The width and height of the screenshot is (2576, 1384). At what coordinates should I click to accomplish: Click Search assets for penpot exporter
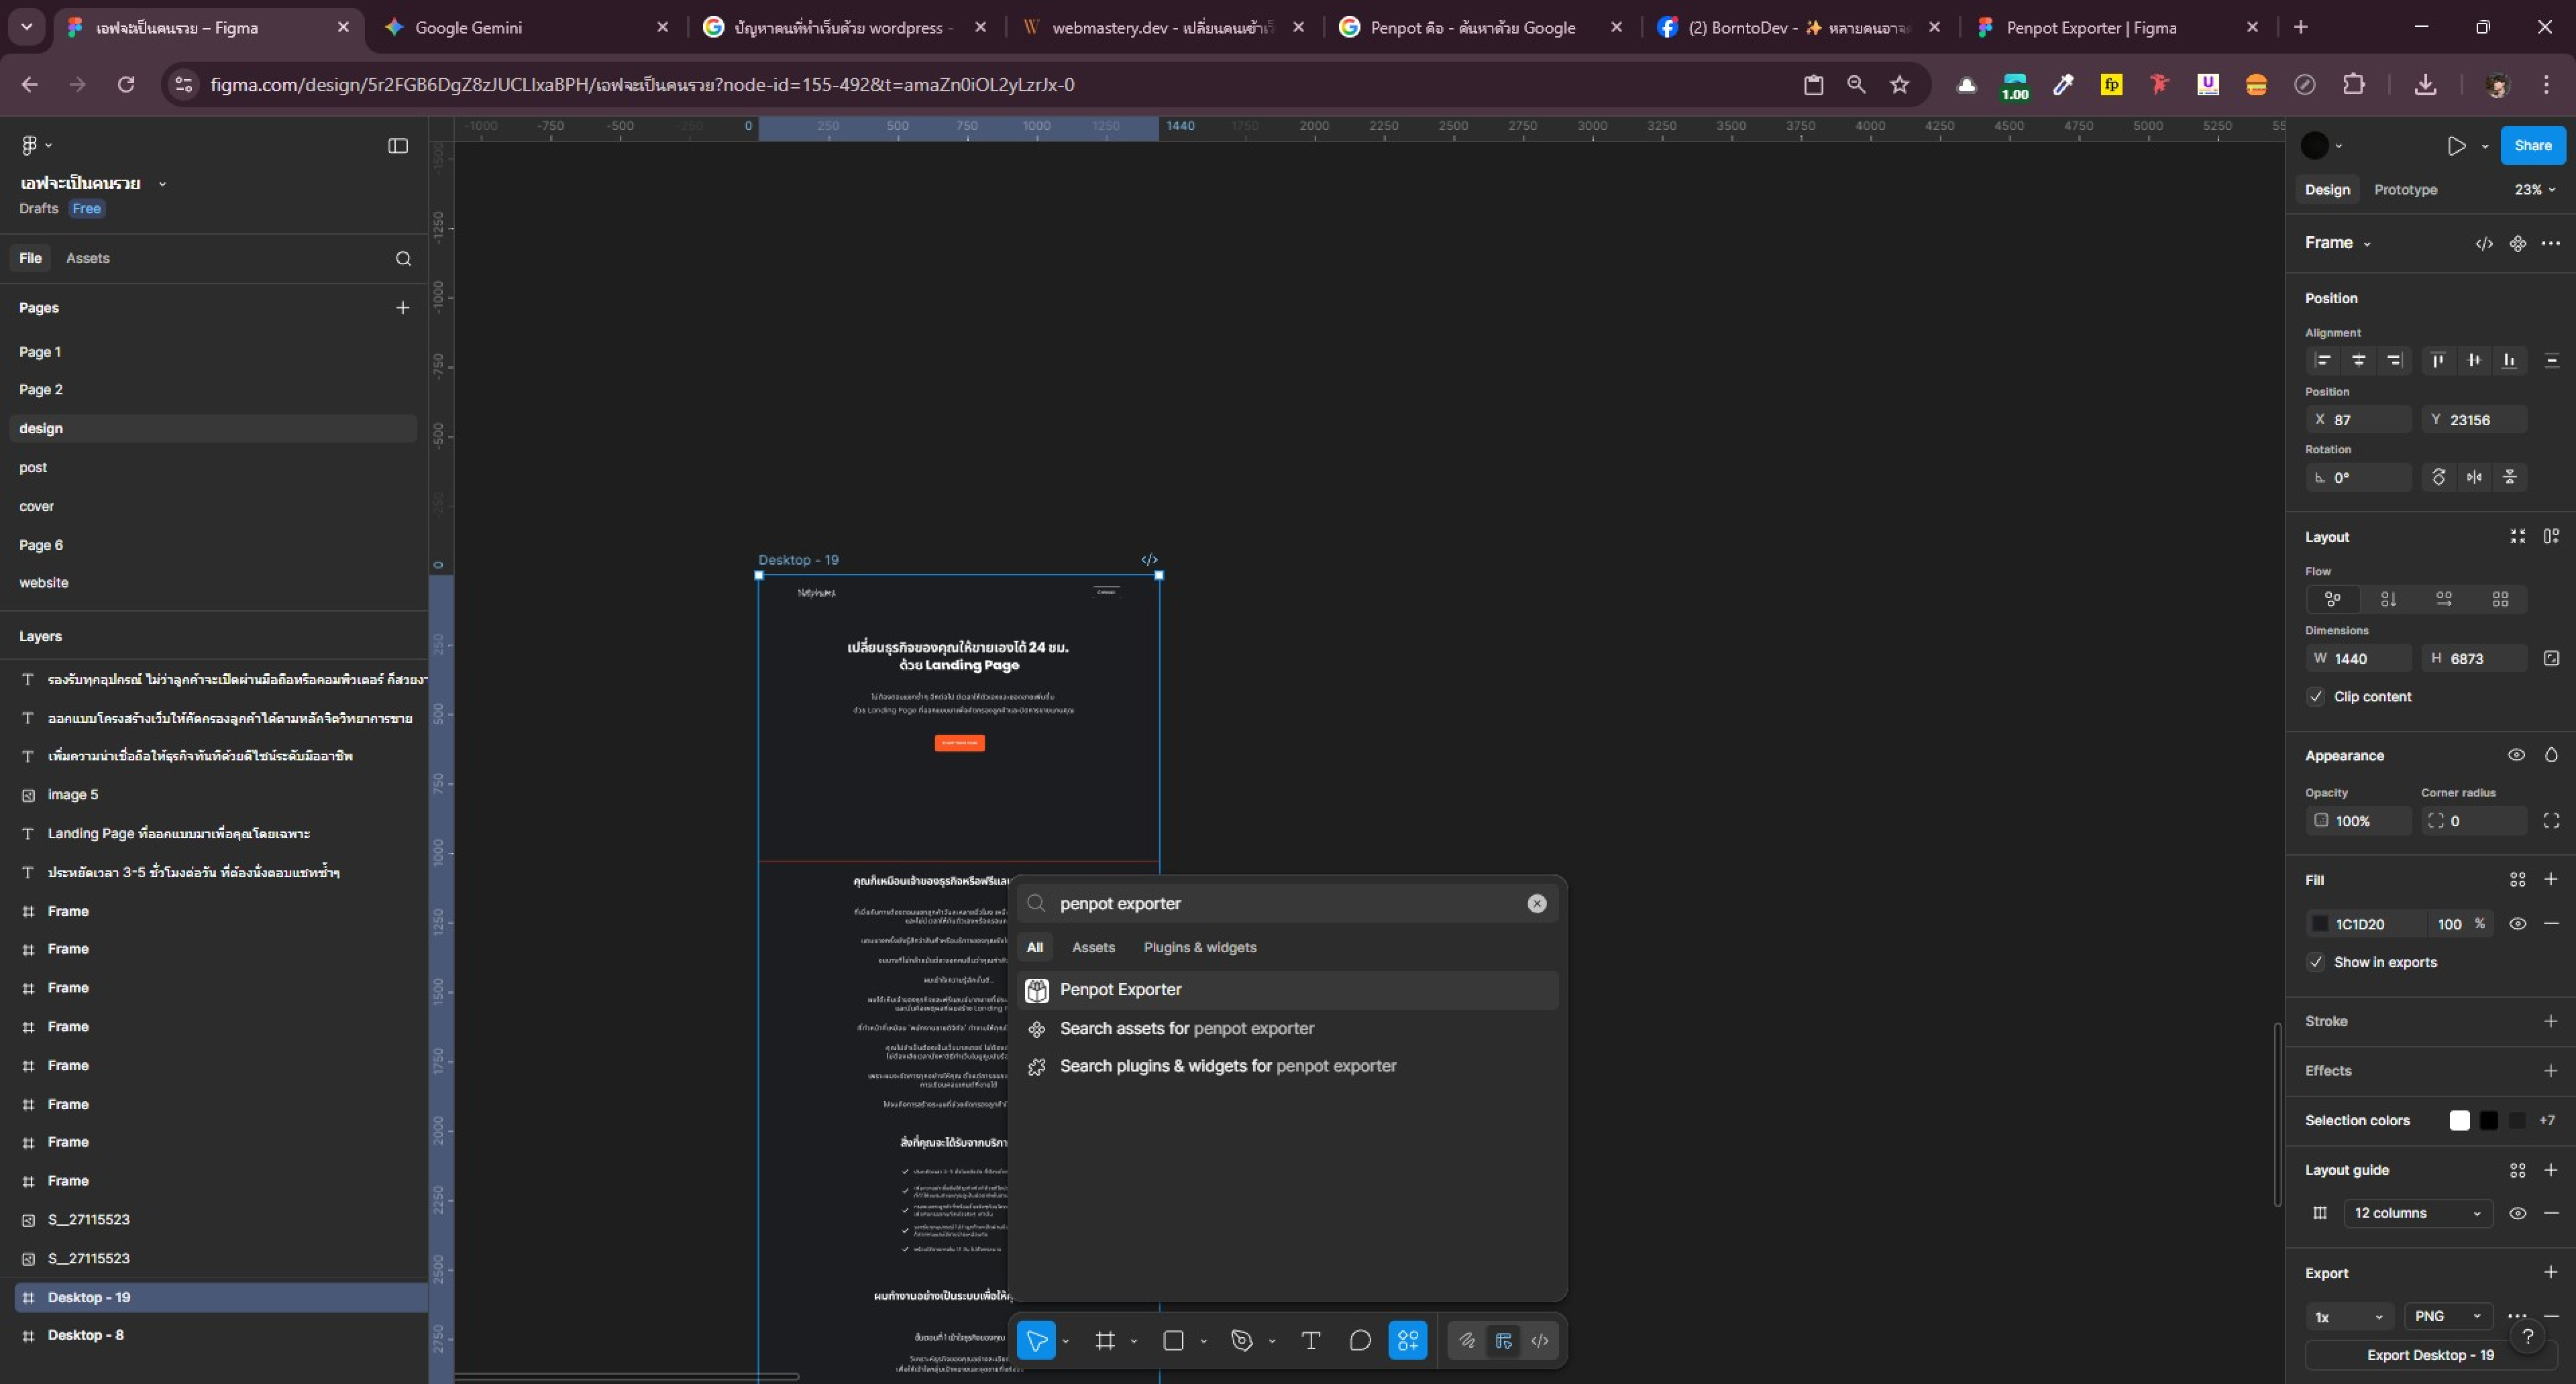click(x=1287, y=1029)
